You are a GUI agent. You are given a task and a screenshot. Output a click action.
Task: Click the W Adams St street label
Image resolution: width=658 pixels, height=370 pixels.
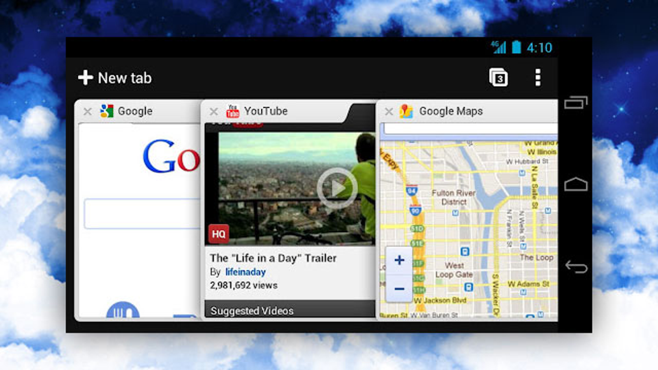click(x=528, y=284)
